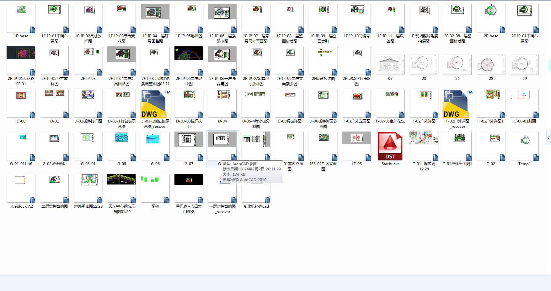Click the T-01 -围篱图12.28 thumbnail

click(x=424, y=146)
